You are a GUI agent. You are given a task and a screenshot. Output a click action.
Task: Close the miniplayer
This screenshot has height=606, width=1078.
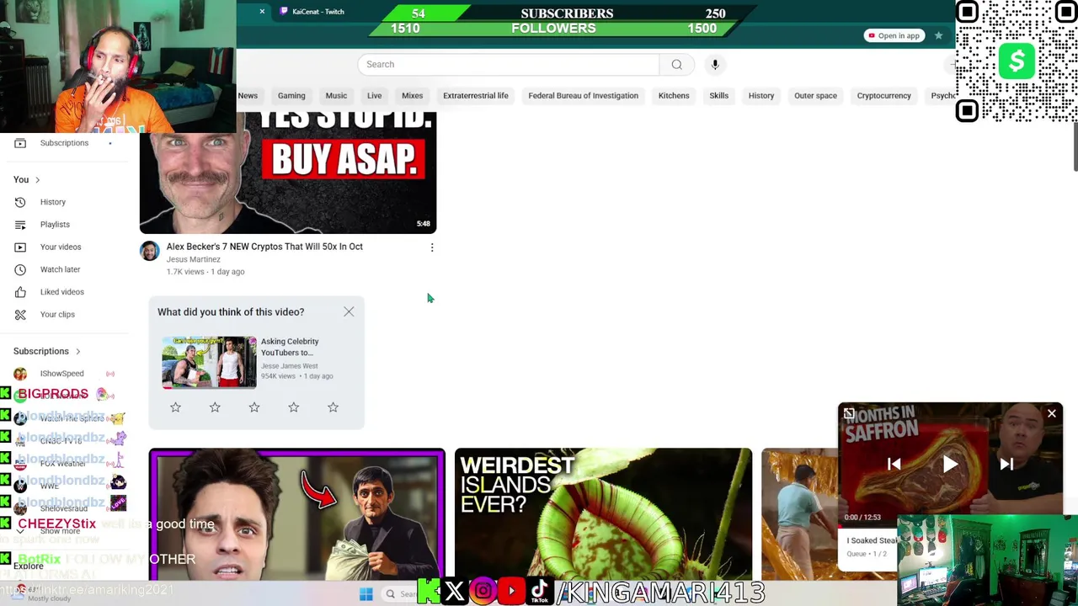[x=1051, y=413]
